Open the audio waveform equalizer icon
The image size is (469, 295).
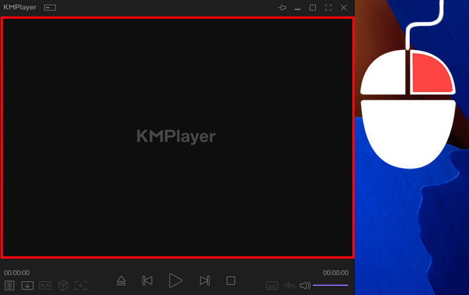click(x=290, y=286)
